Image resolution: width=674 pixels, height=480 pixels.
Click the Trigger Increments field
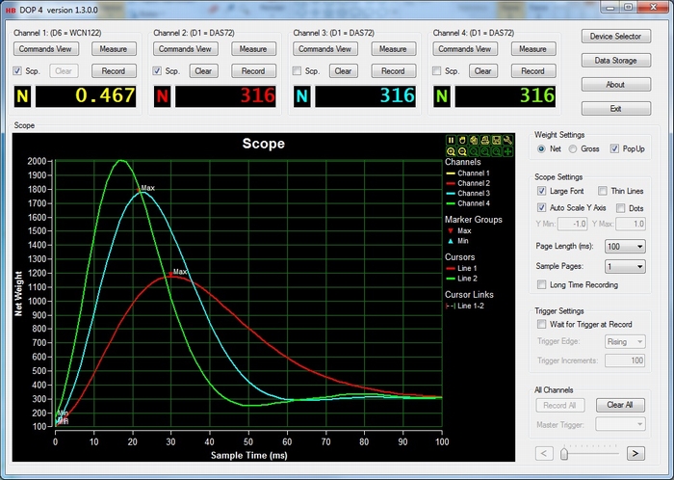pos(625,360)
